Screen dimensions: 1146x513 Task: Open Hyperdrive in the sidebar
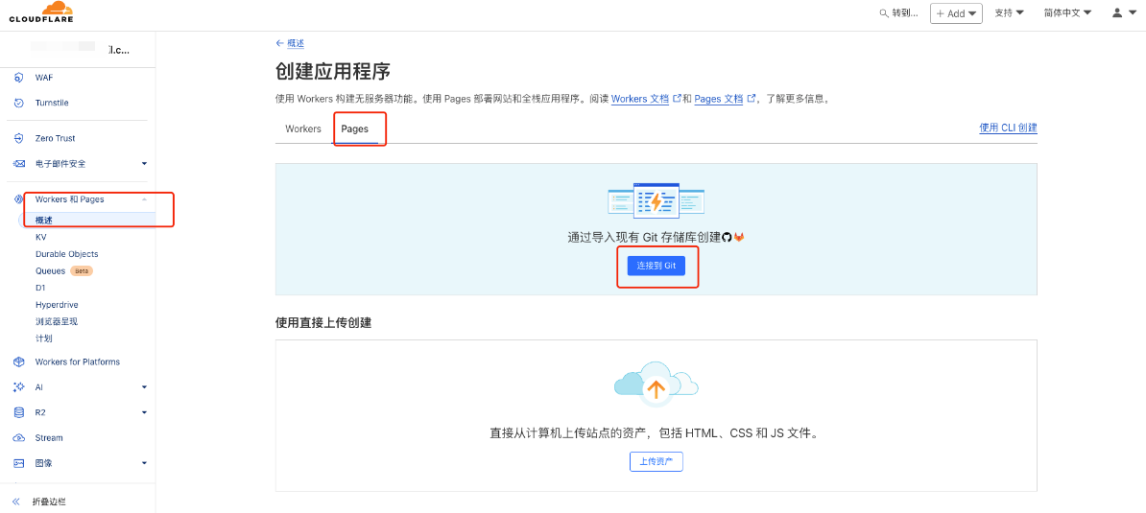[x=57, y=304]
